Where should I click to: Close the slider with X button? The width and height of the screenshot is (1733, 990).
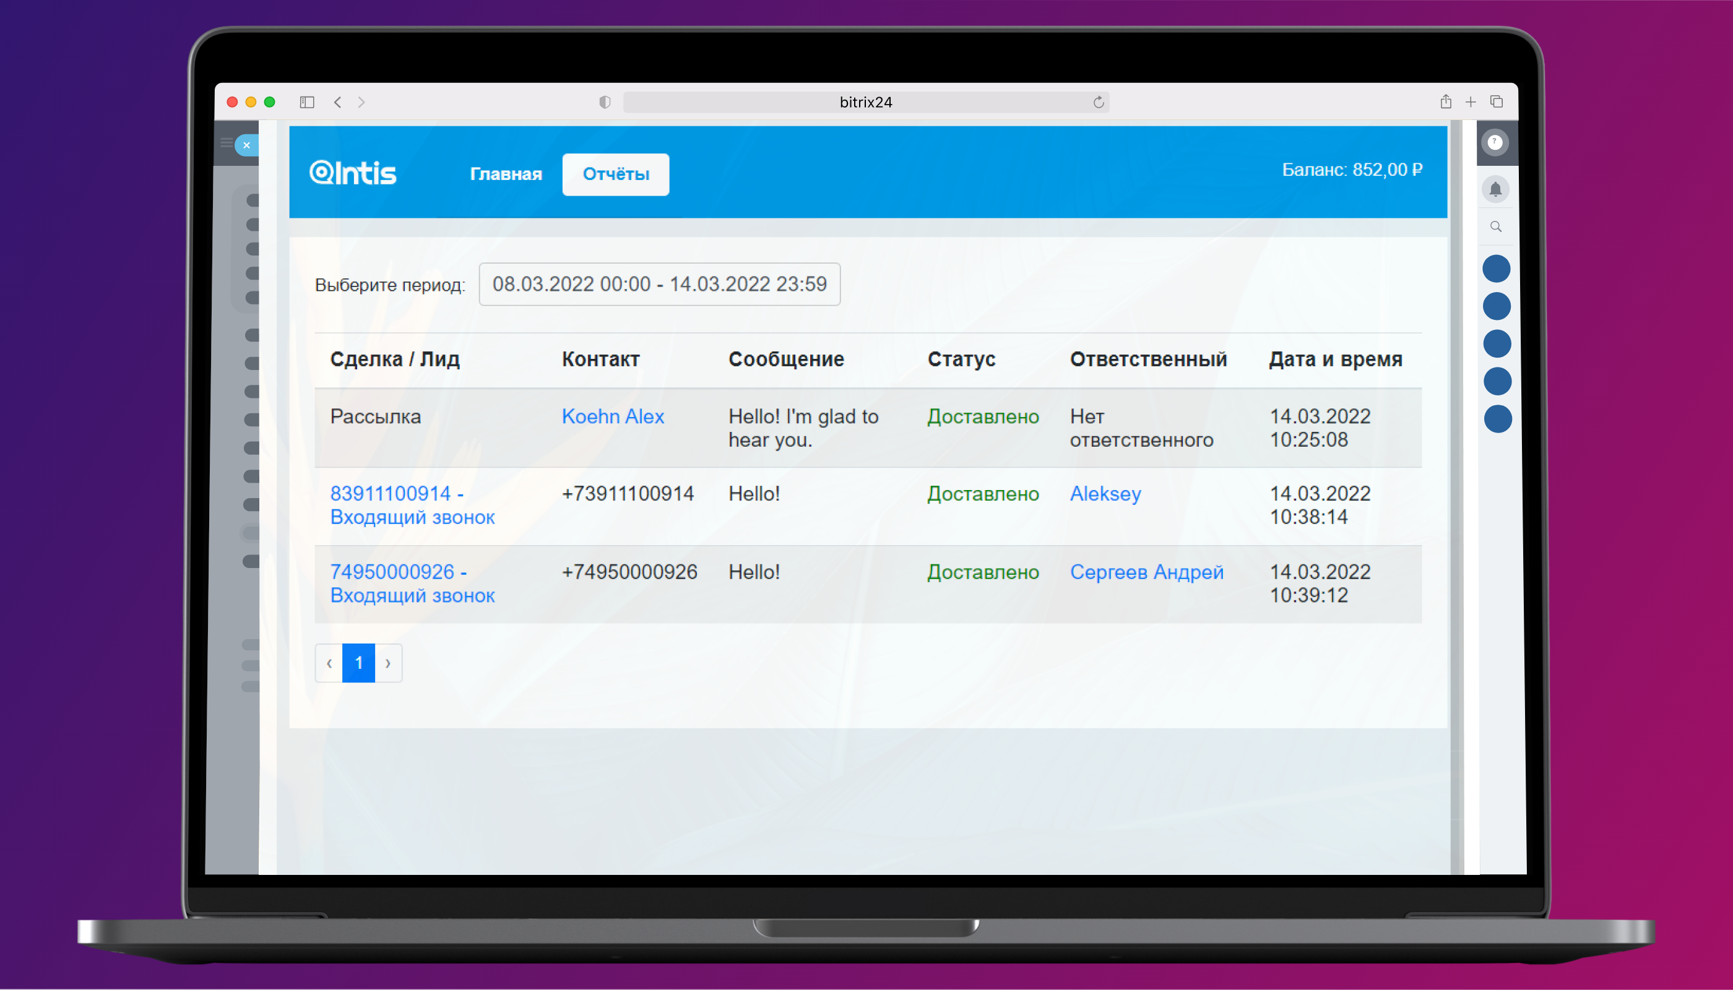246,145
